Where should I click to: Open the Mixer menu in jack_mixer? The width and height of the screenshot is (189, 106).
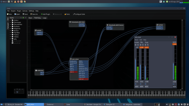(137, 40)
